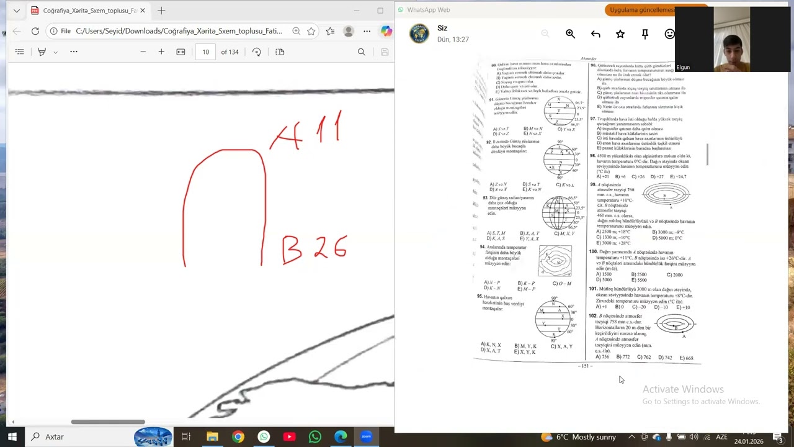Open the Windows notification center
The image size is (794, 447).
pos(777,437)
